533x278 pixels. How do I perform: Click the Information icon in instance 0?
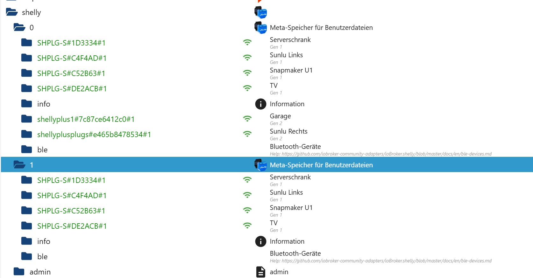pos(260,104)
